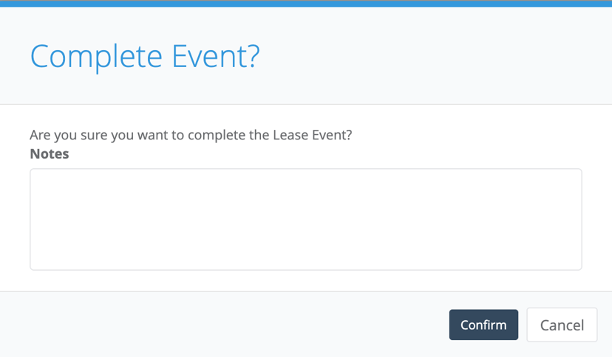The image size is (612, 357).
Task: Click the words Are you sure
Action: (x=69, y=135)
